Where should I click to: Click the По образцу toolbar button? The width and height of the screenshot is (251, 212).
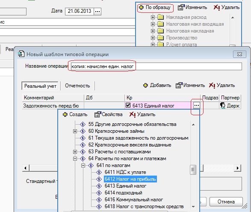(x=155, y=7)
